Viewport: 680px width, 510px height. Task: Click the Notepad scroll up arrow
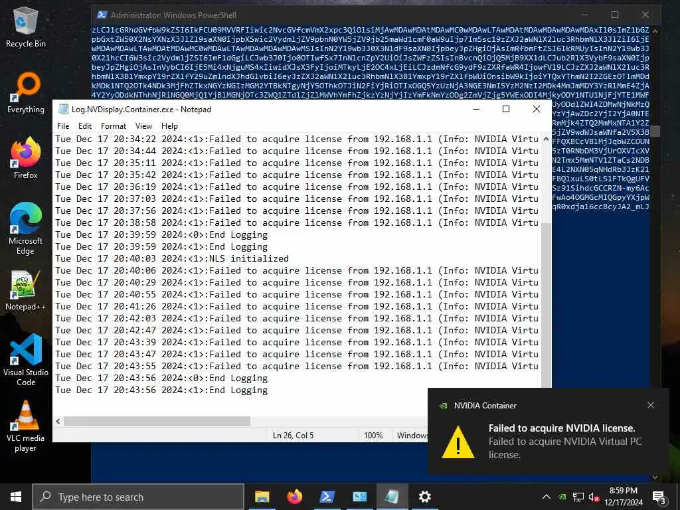[546, 139]
